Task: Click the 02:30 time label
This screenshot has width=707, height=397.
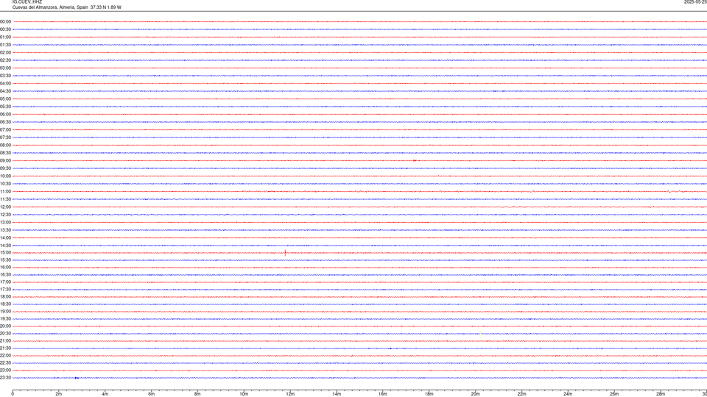Action: tap(5, 60)
